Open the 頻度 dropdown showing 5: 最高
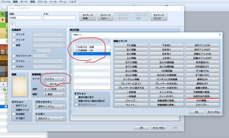229x138 pixels. click(x=54, y=94)
